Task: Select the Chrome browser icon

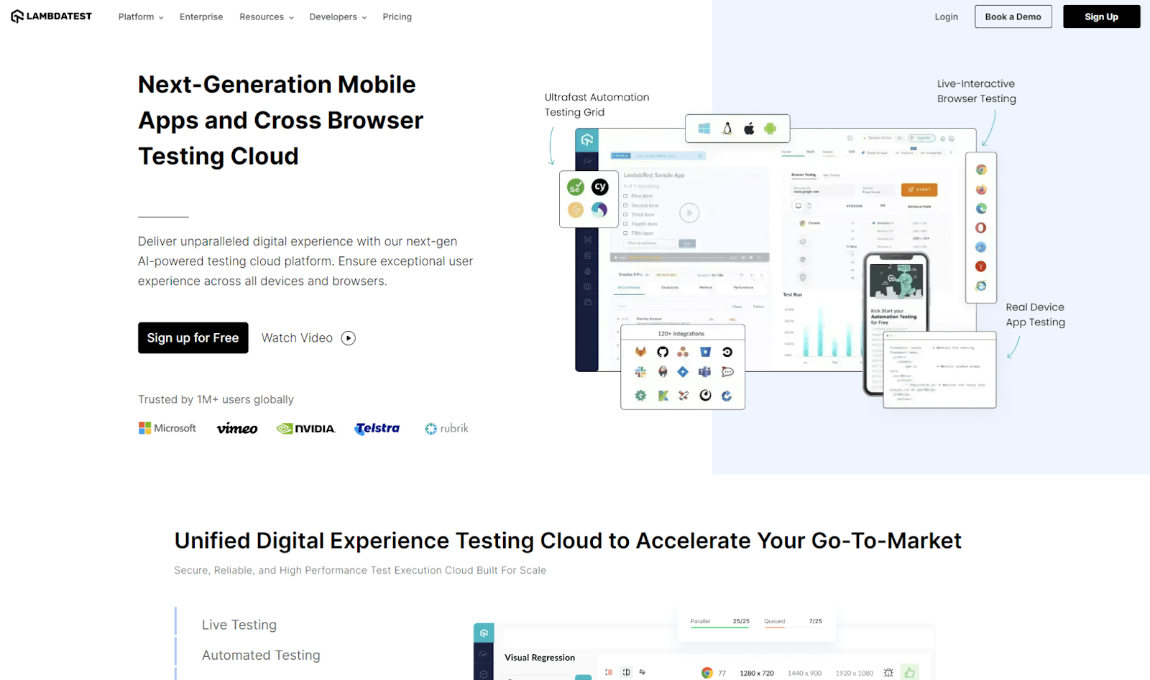Action: [982, 169]
